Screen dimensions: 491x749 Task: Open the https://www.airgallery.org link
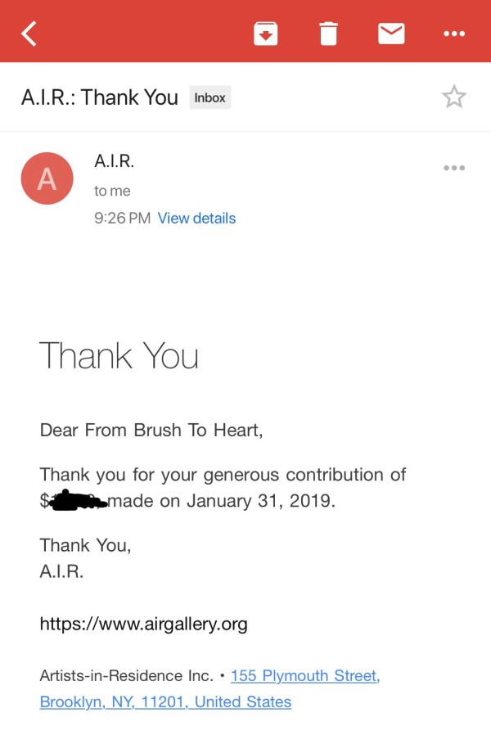[x=143, y=625]
